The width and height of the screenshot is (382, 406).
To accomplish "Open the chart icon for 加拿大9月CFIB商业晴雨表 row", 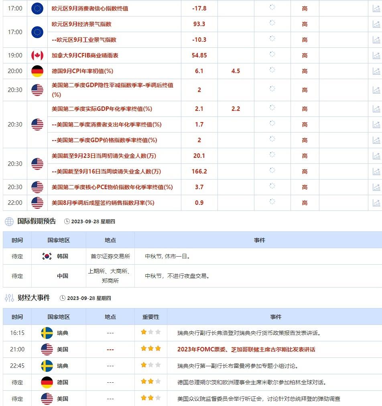I will (x=376, y=55).
